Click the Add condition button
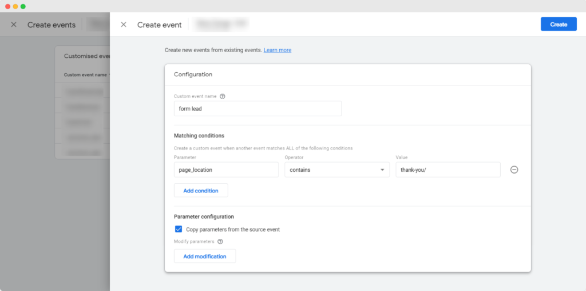Image resolution: width=586 pixels, height=291 pixels. (x=200, y=191)
